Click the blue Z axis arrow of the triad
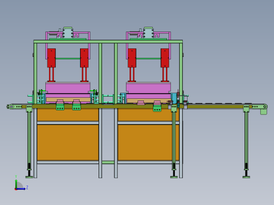The width and height of the screenshot is (274, 205). point(21,189)
